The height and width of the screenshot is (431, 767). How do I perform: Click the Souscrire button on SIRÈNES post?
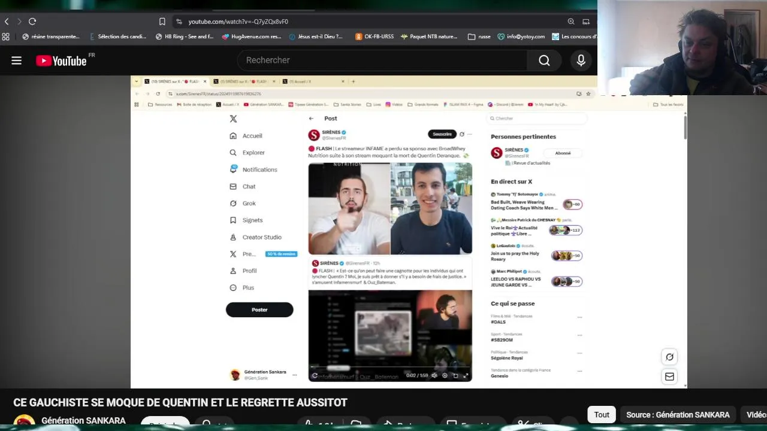(442, 134)
